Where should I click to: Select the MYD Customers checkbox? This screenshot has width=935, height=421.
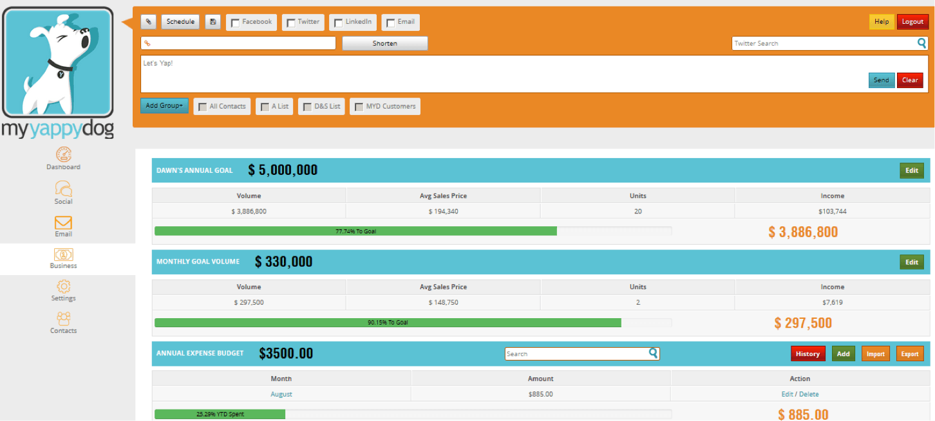coord(359,107)
